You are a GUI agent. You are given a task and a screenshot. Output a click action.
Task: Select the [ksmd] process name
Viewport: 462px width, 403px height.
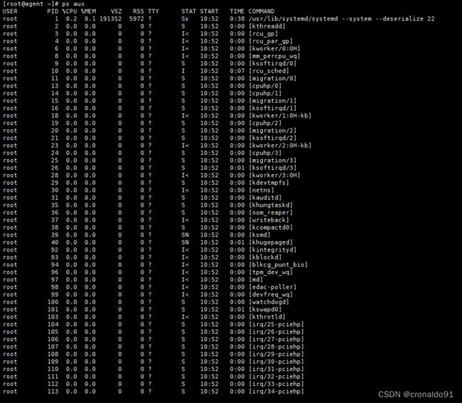(259, 235)
